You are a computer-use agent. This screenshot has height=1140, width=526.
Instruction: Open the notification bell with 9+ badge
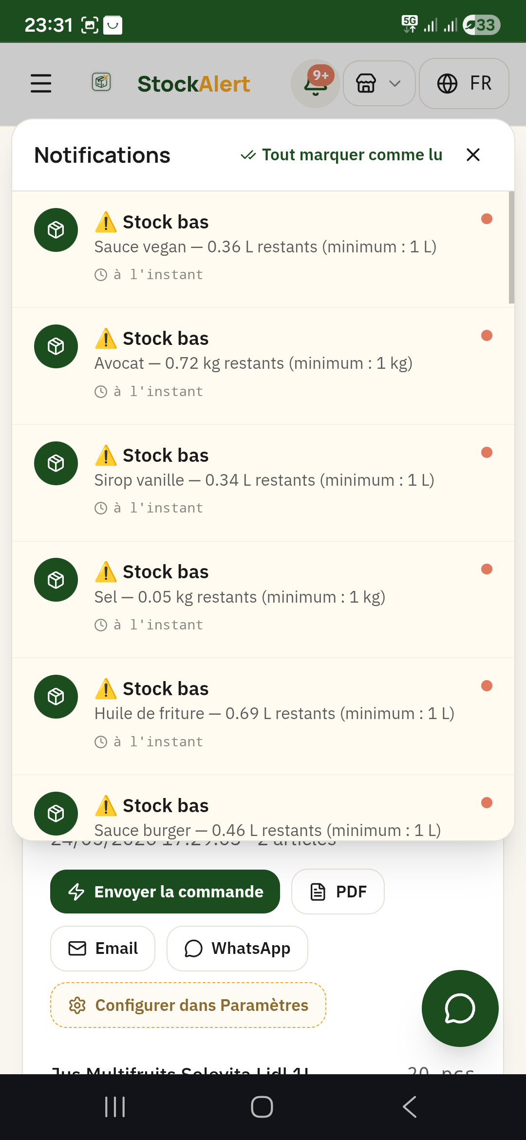(x=316, y=84)
